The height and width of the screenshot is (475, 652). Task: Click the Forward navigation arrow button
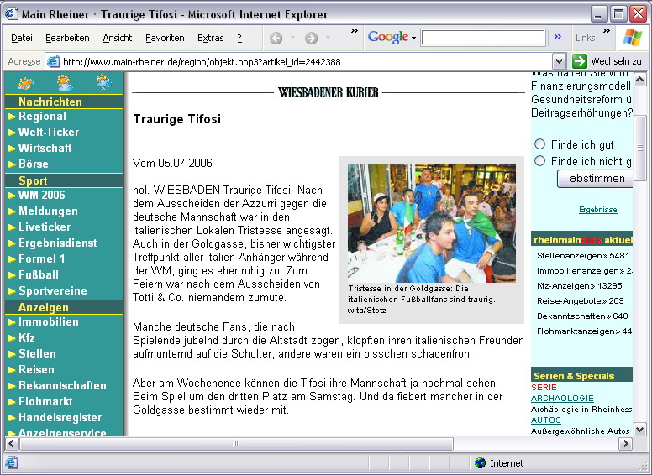pos(311,39)
